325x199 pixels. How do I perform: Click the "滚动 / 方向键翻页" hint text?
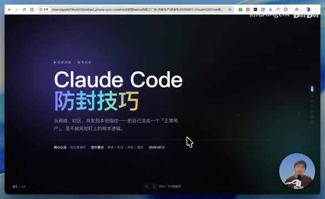(x=170, y=186)
